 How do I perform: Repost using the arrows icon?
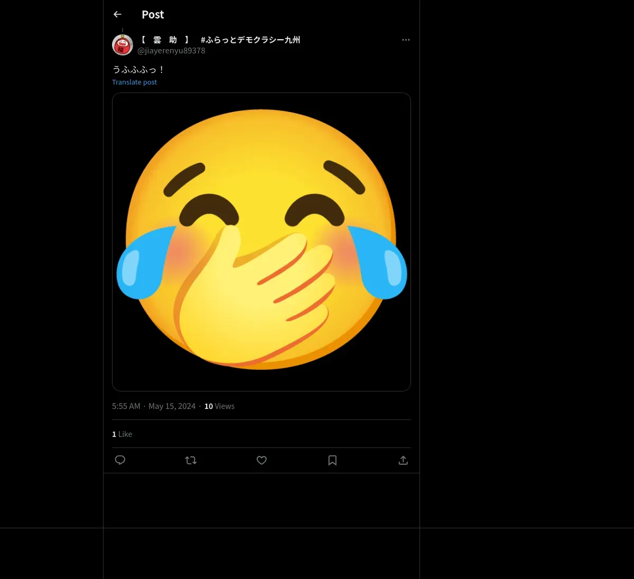(x=191, y=460)
